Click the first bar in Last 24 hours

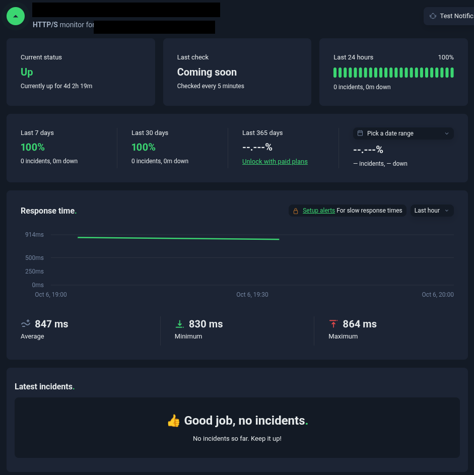click(x=335, y=73)
